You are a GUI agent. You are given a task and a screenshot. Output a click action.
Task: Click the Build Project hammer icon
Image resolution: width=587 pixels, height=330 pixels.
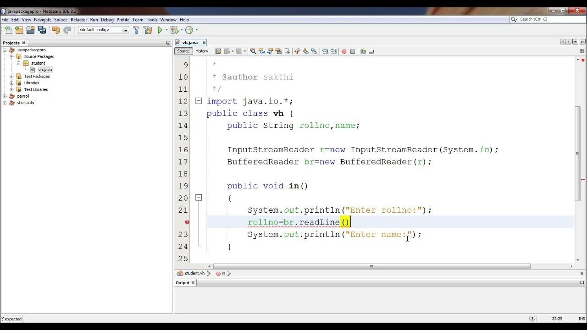[136, 30]
